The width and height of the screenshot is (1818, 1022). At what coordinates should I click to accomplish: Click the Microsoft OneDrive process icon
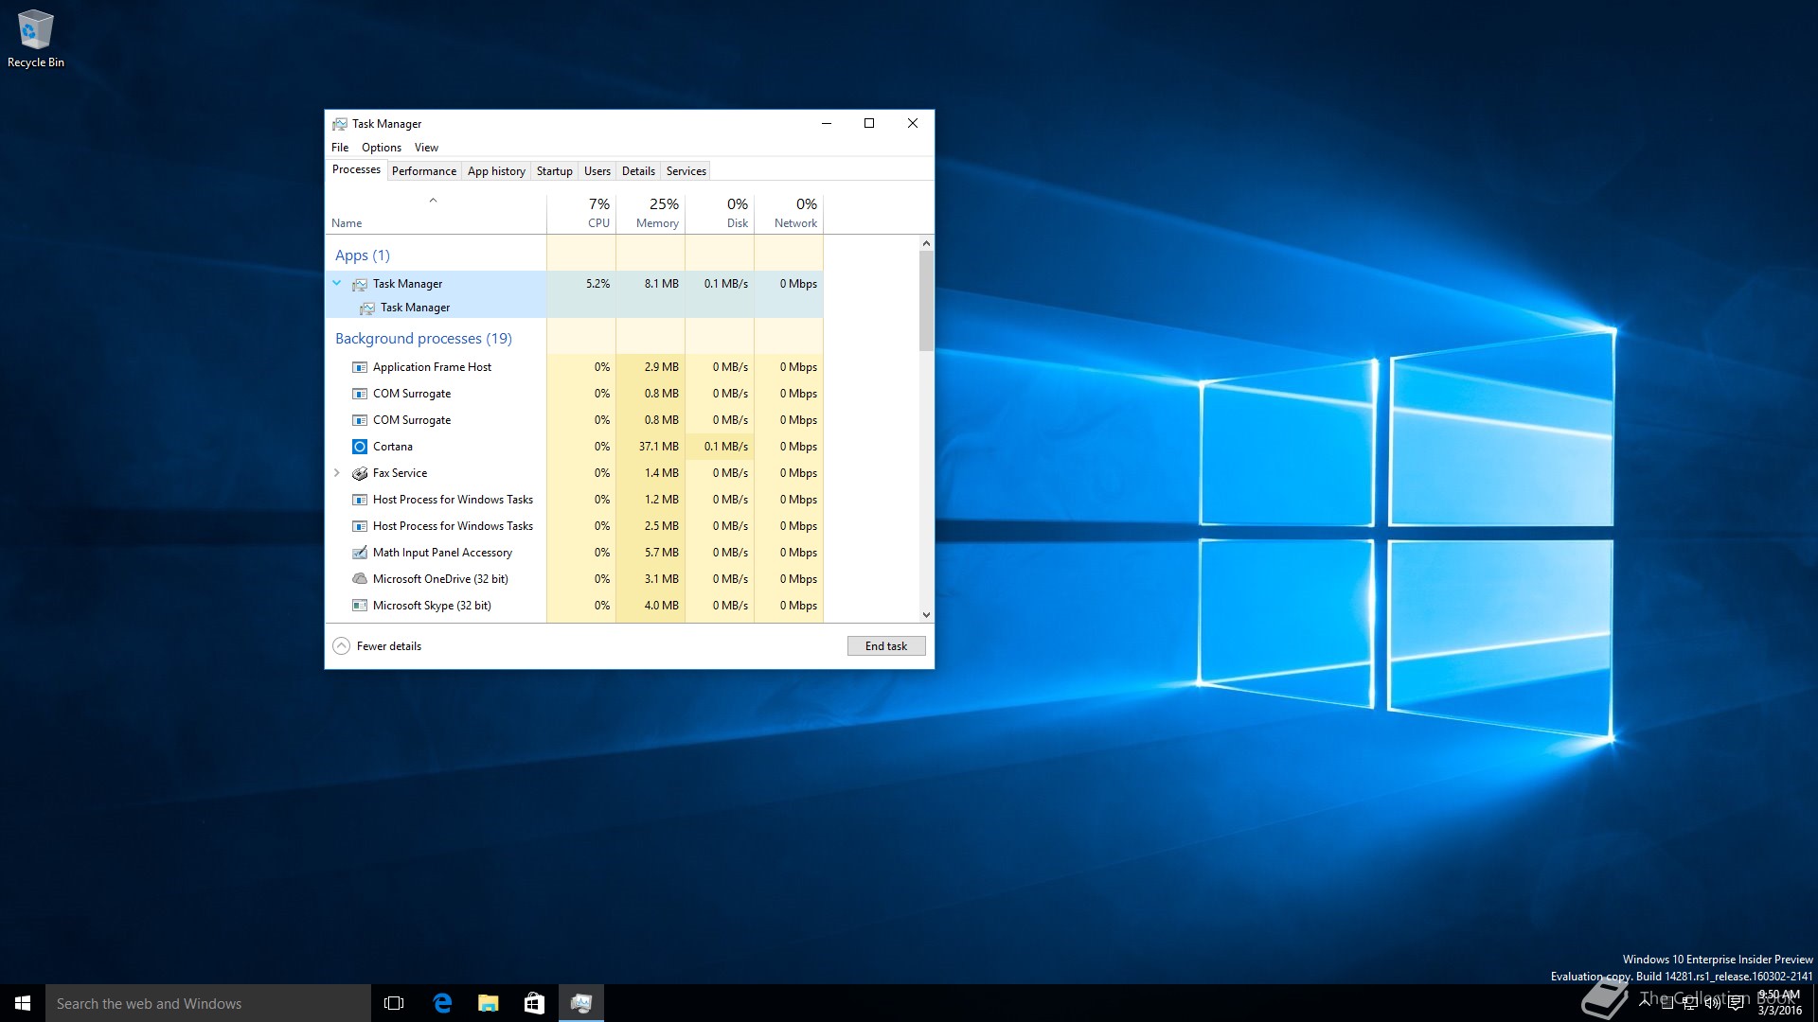point(360,579)
